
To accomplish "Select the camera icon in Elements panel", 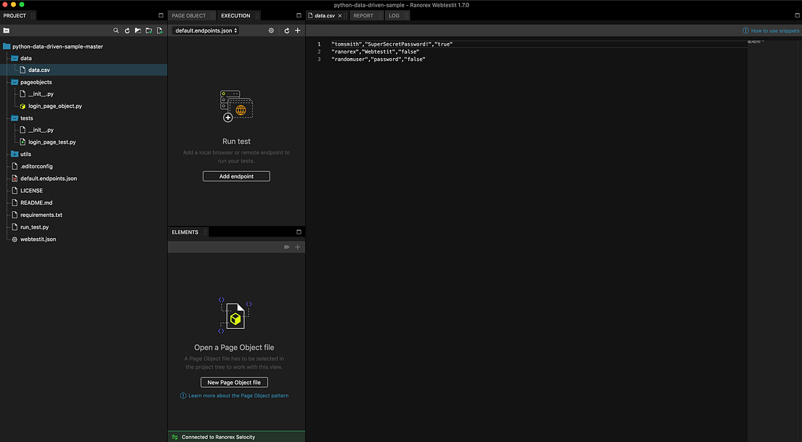I will point(286,247).
